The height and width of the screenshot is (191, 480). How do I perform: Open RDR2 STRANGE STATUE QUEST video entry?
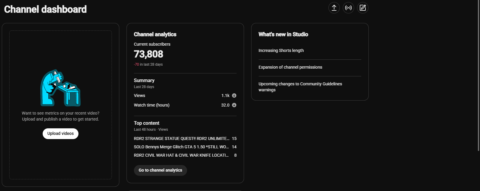tap(185, 138)
